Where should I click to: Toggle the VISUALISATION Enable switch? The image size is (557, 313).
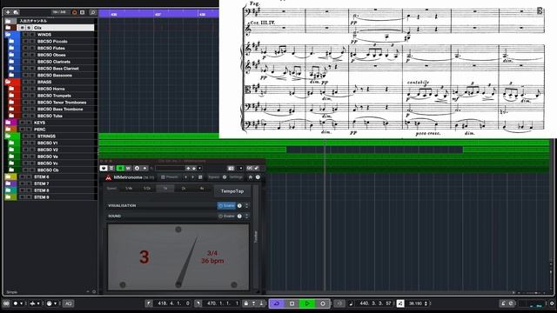pyautogui.click(x=226, y=205)
